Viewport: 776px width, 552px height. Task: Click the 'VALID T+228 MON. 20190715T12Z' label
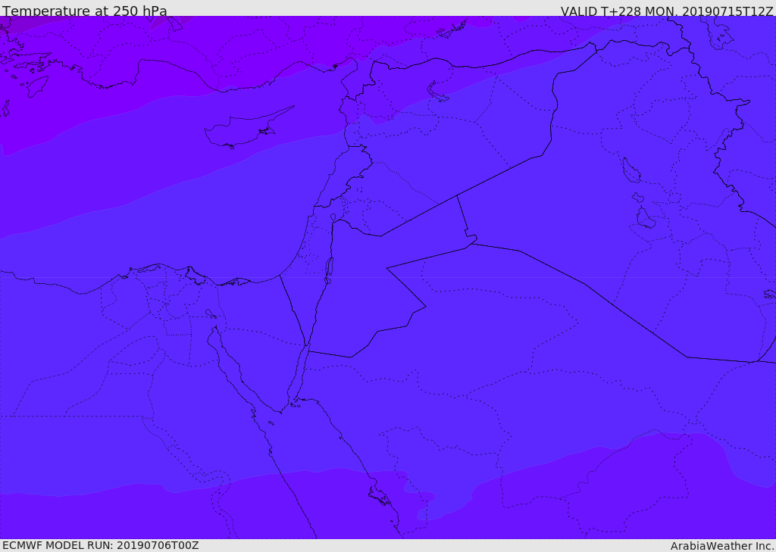click(x=667, y=11)
